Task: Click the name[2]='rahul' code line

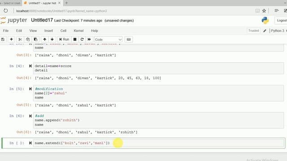Action: click(51, 93)
